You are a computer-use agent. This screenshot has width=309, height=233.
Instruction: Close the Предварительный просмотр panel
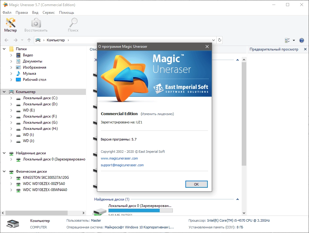(305, 49)
